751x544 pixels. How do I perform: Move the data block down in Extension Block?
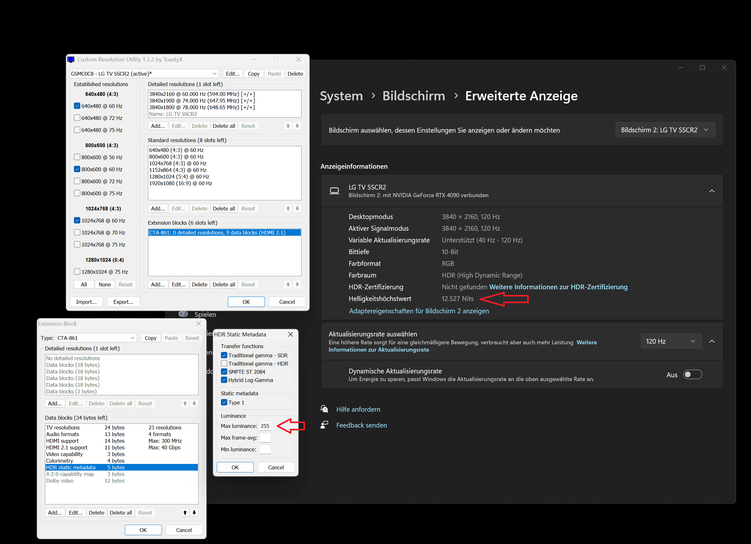tap(194, 512)
